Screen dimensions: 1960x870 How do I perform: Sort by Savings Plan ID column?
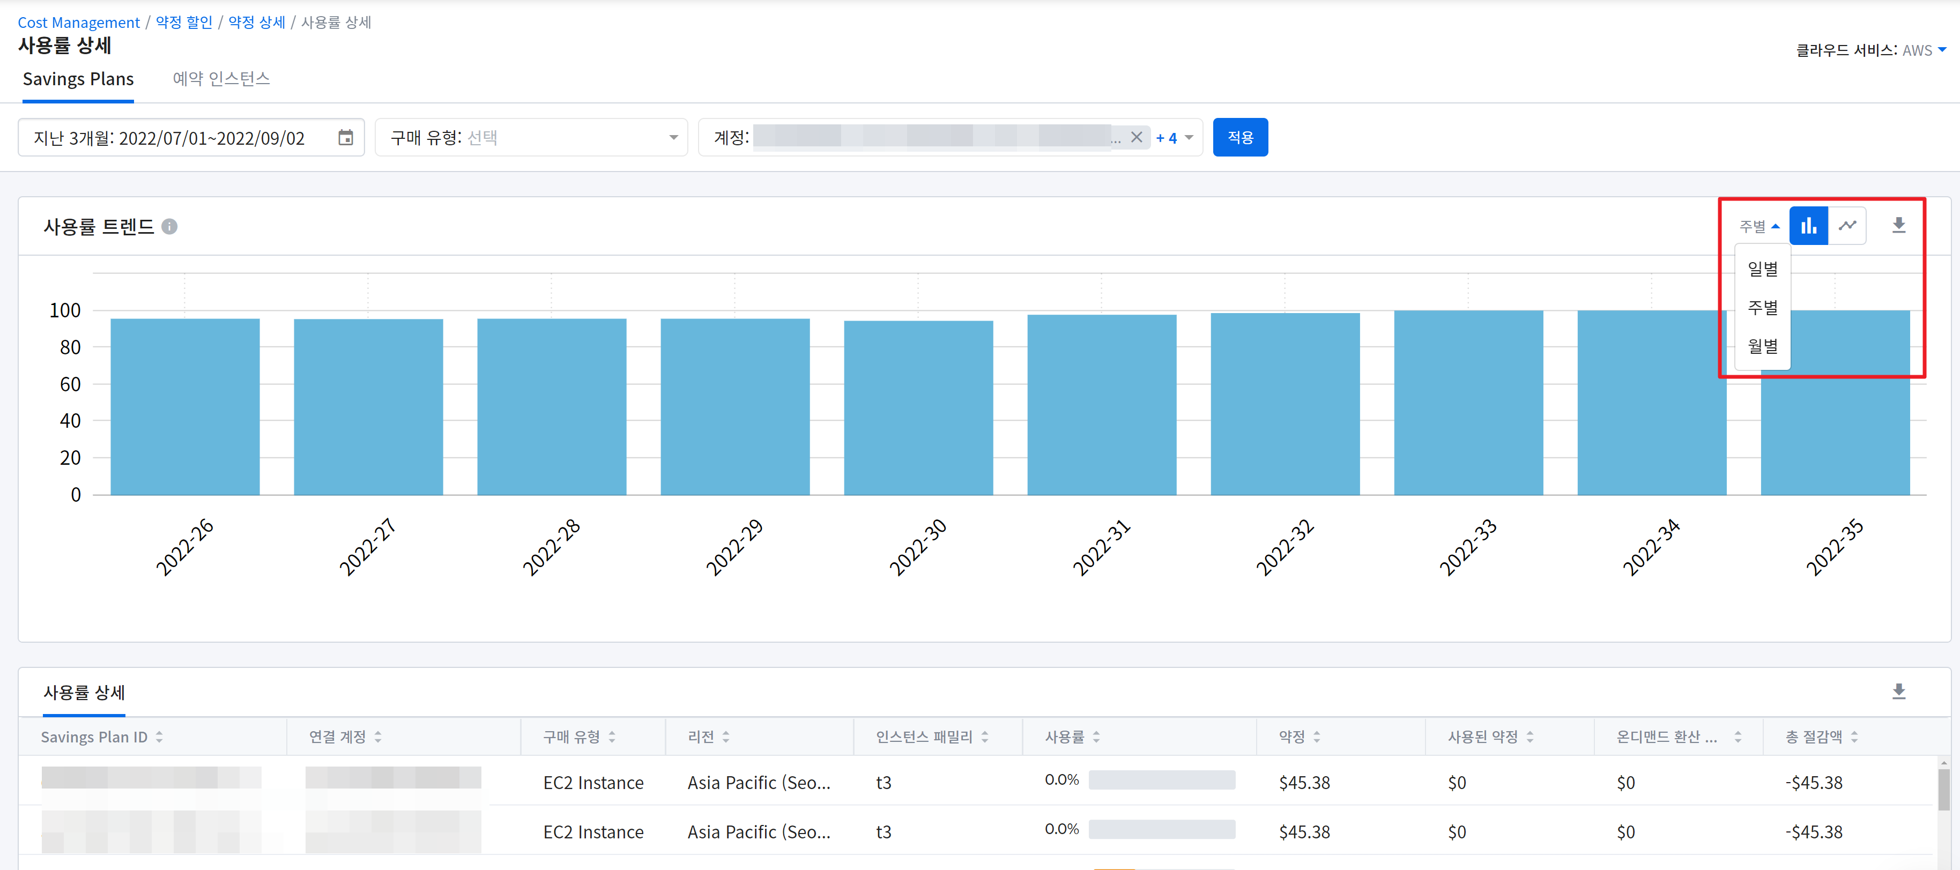point(159,736)
